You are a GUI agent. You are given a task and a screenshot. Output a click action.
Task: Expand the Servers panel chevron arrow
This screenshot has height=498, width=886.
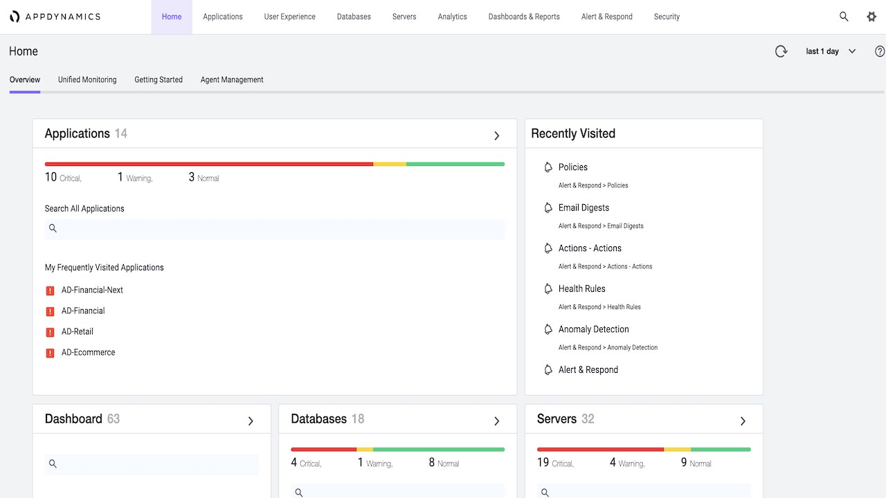[x=743, y=421]
